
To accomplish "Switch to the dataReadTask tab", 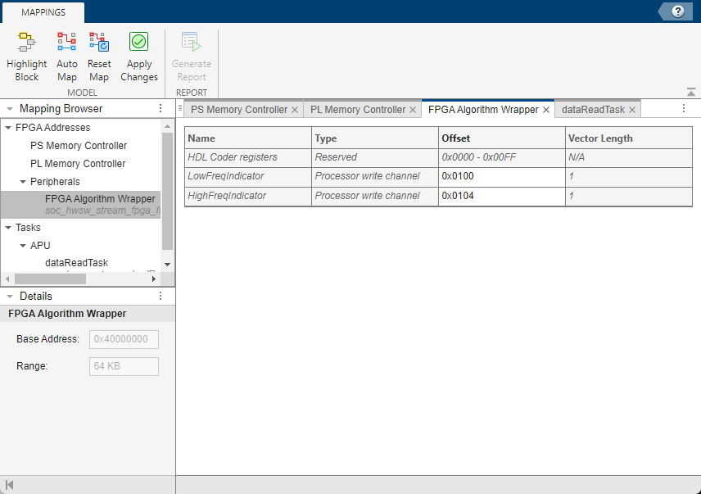I will pyautogui.click(x=593, y=110).
